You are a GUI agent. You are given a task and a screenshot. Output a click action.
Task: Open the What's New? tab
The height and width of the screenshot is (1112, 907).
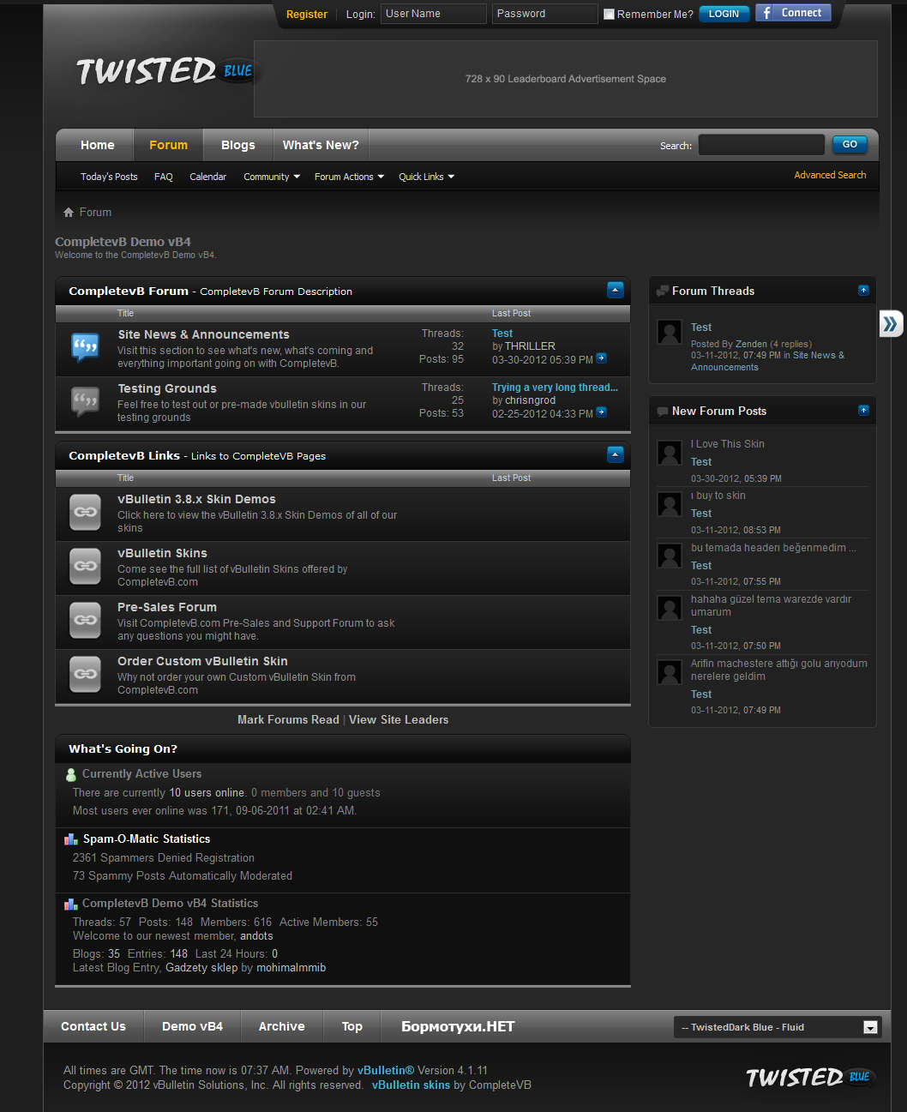pyautogui.click(x=321, y=145)
